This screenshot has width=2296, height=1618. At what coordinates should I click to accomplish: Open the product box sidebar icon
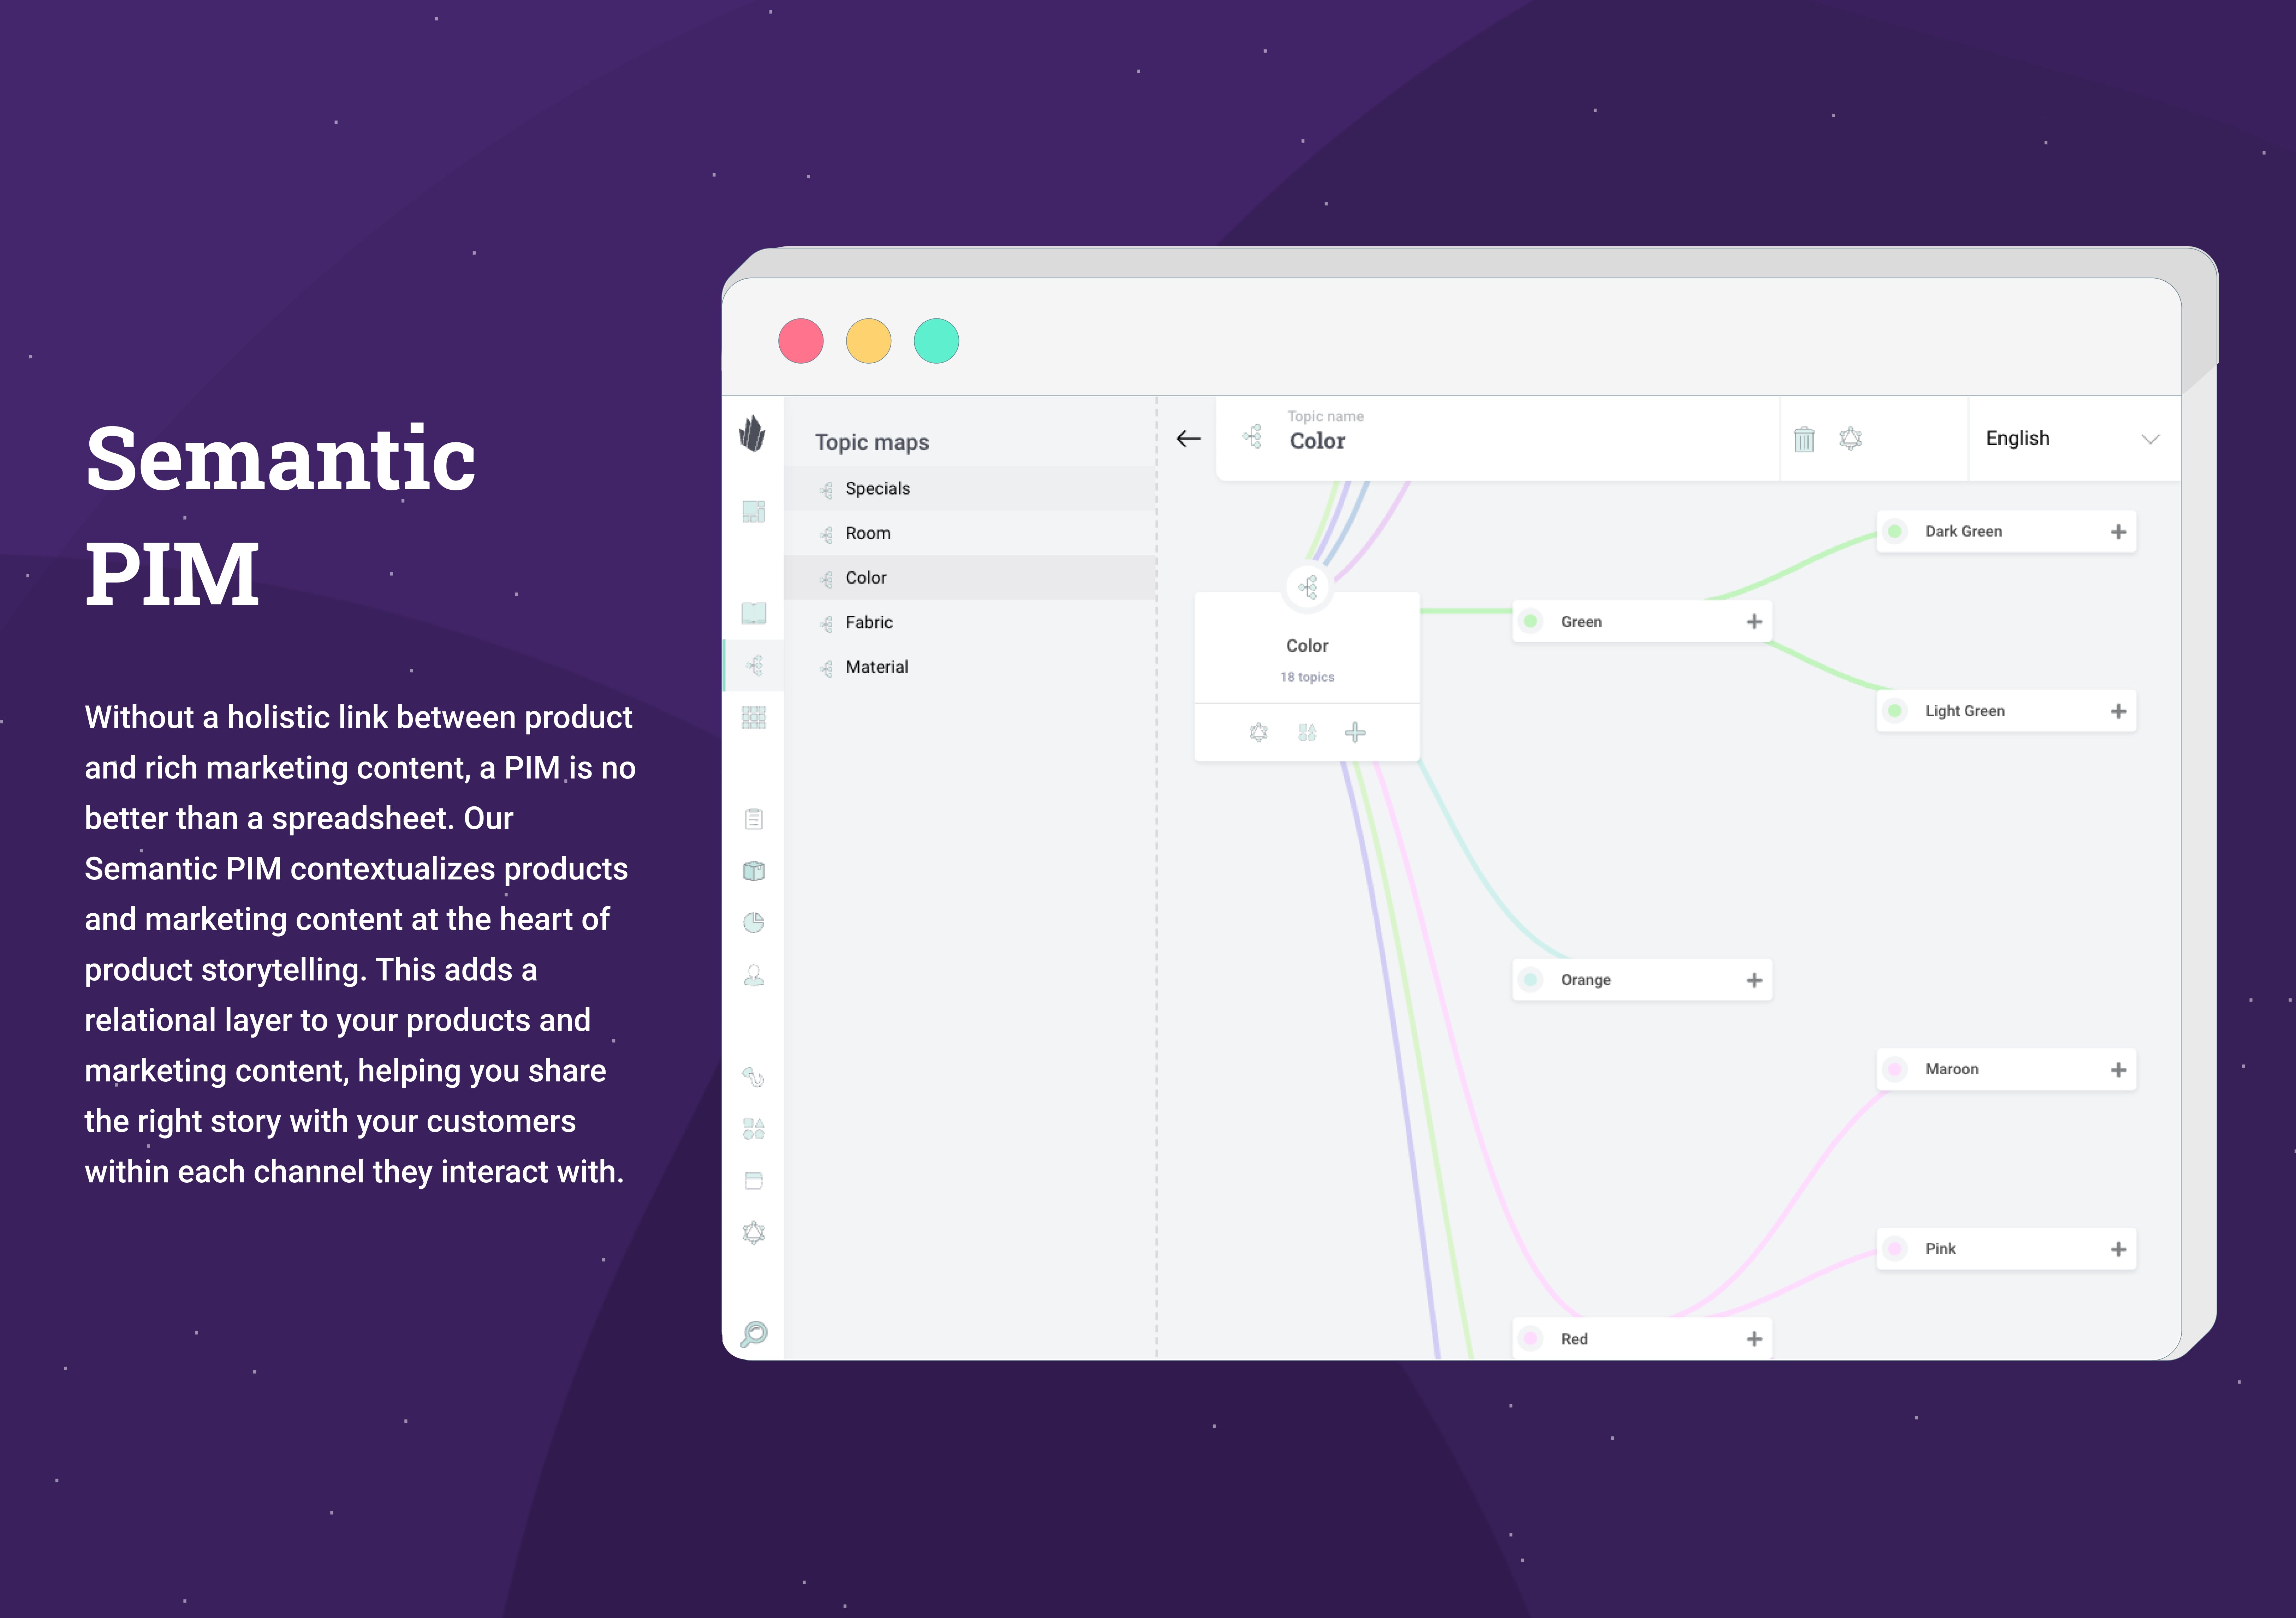pos(754,871)
